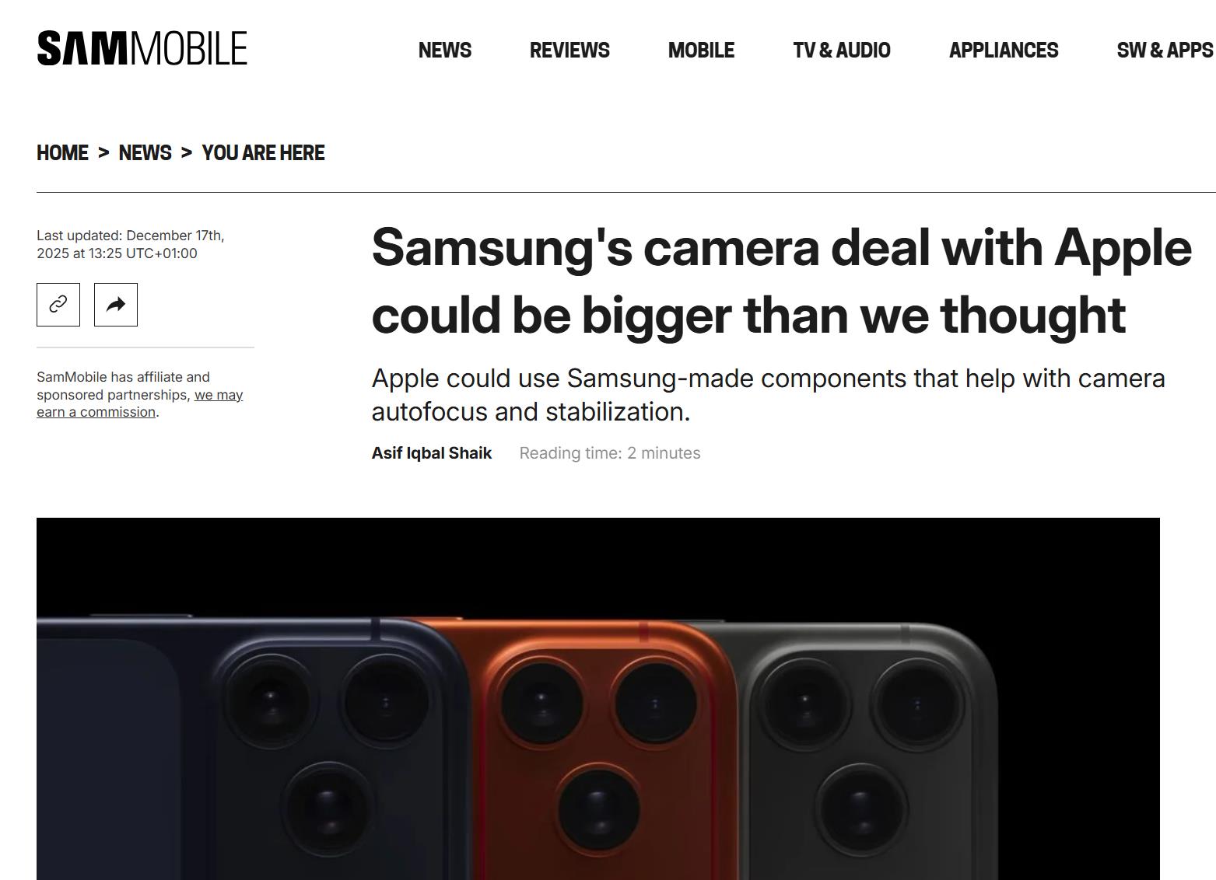Click the share arrow icon
The width and height of the screenshot is (1216, 880).
(116, 305)
